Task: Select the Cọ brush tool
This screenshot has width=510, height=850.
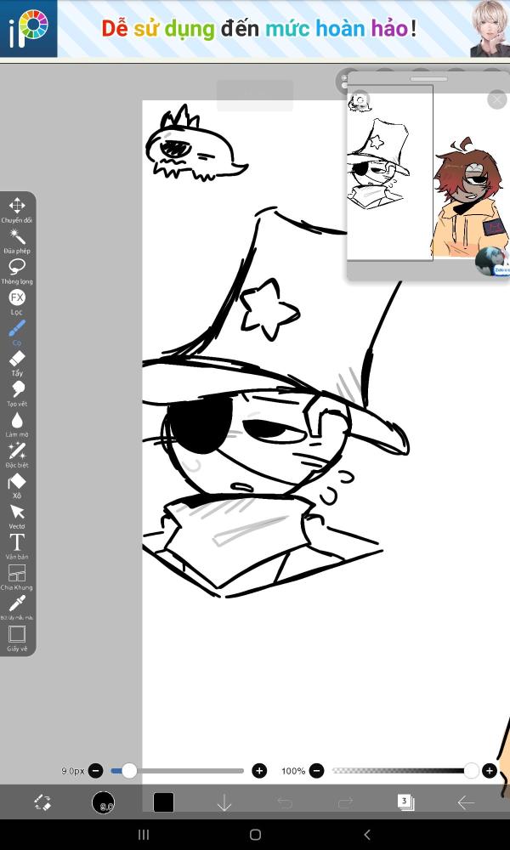Action: tap(17, 332)
